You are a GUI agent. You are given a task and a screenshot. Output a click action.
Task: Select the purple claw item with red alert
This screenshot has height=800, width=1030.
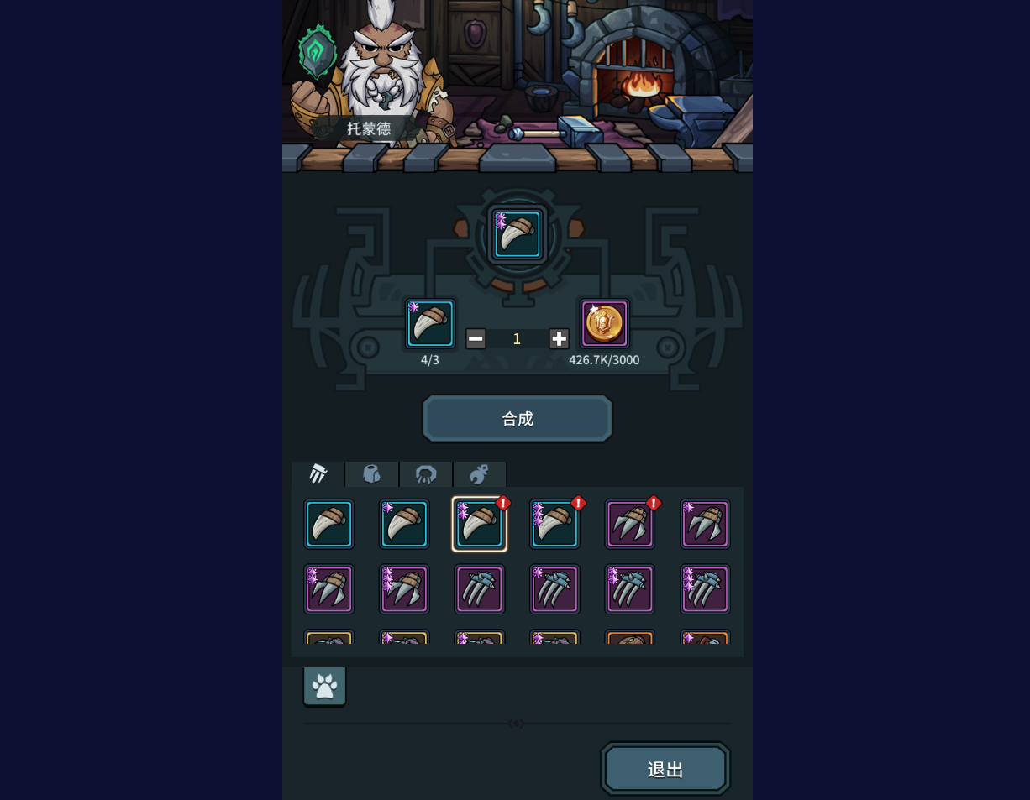pyautogui.click(x=630, y=524)
